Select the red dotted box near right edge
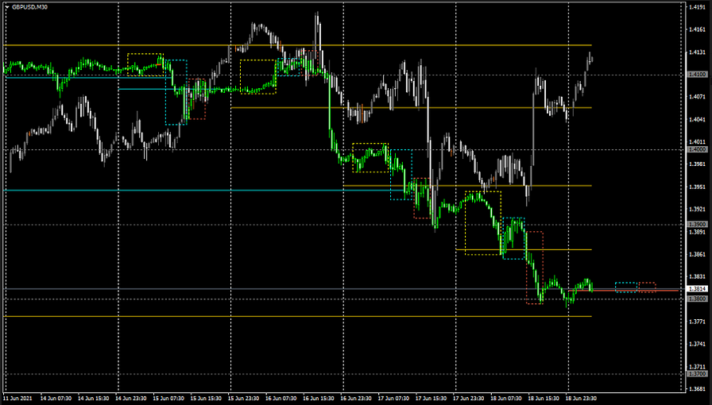The width and height of the screenshot is (712, 405). pos(648,287)
